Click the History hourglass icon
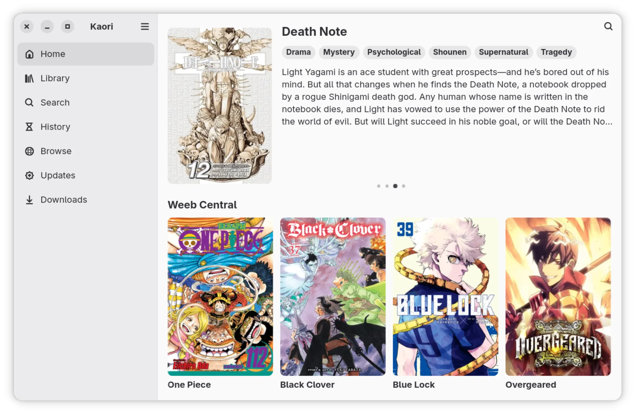Screen dimensions: 635x414 29,127
